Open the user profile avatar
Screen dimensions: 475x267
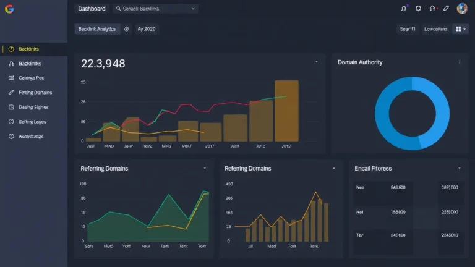point(462,9)
